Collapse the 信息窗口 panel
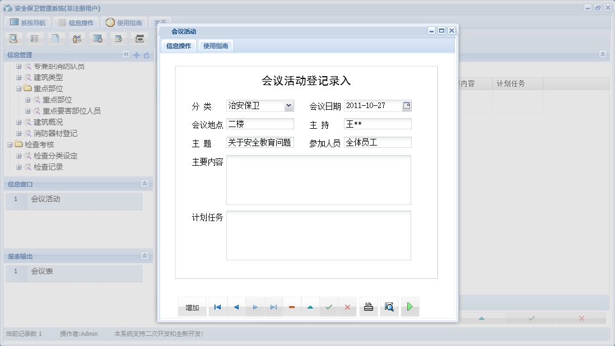Viewport: 615px width, 346px height. (x=145, y=184)
